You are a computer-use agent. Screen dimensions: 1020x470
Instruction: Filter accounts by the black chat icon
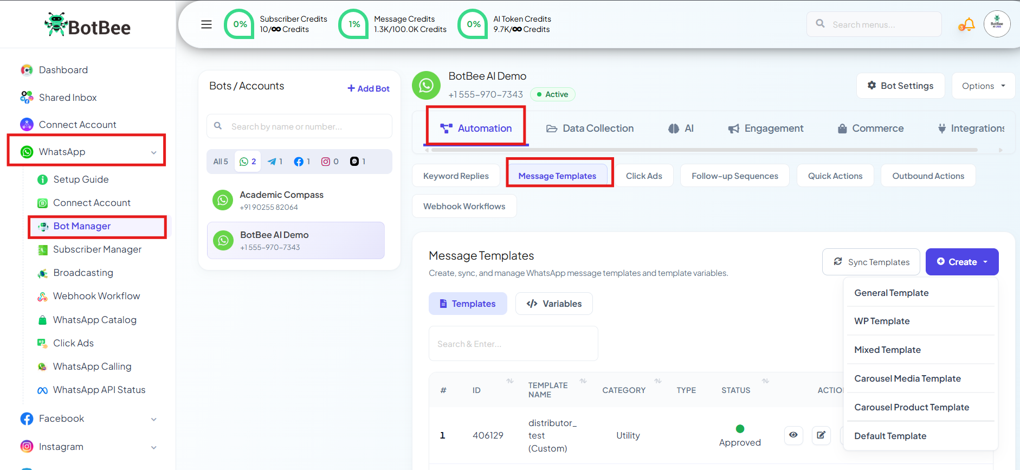(358, 162)
